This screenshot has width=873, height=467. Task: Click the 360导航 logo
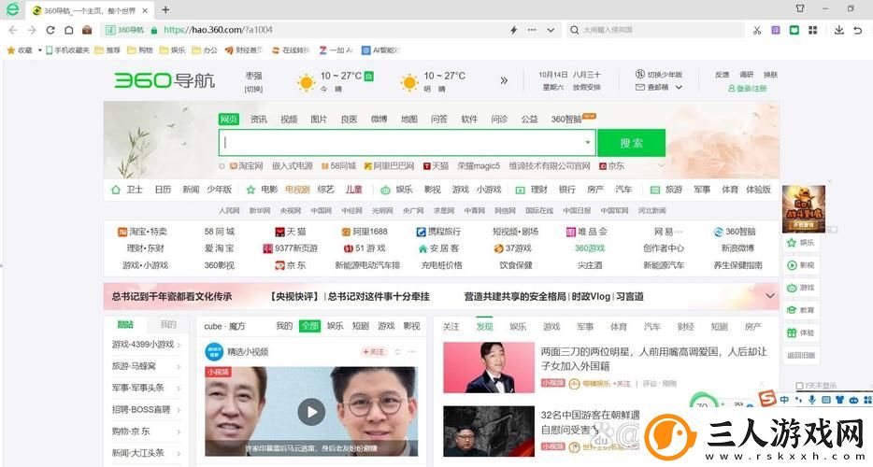pyautogui.click(x=165, y=80)
